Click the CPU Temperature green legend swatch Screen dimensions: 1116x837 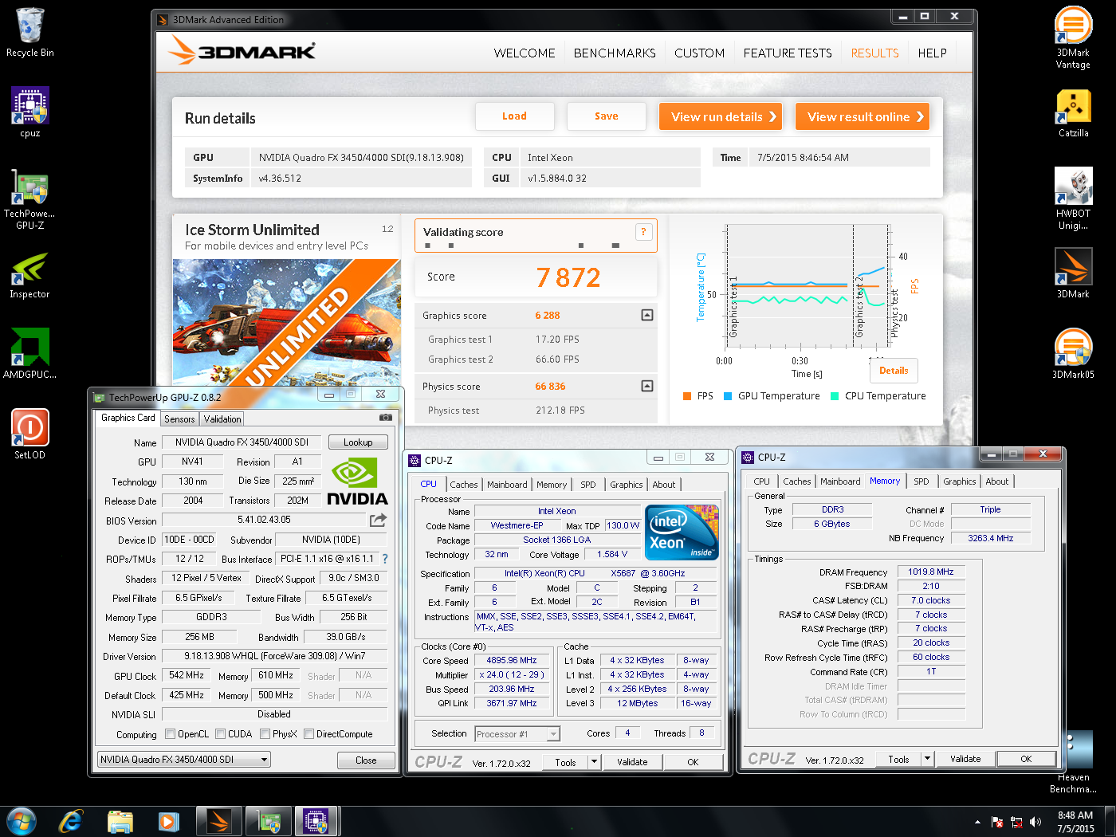(x=835, y=396)
